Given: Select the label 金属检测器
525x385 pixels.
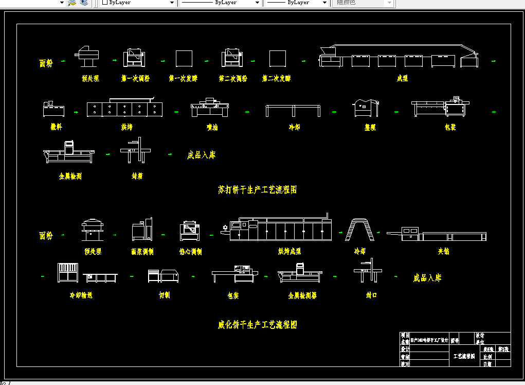Looking at the screenshot, I should (x=302, y=295).
